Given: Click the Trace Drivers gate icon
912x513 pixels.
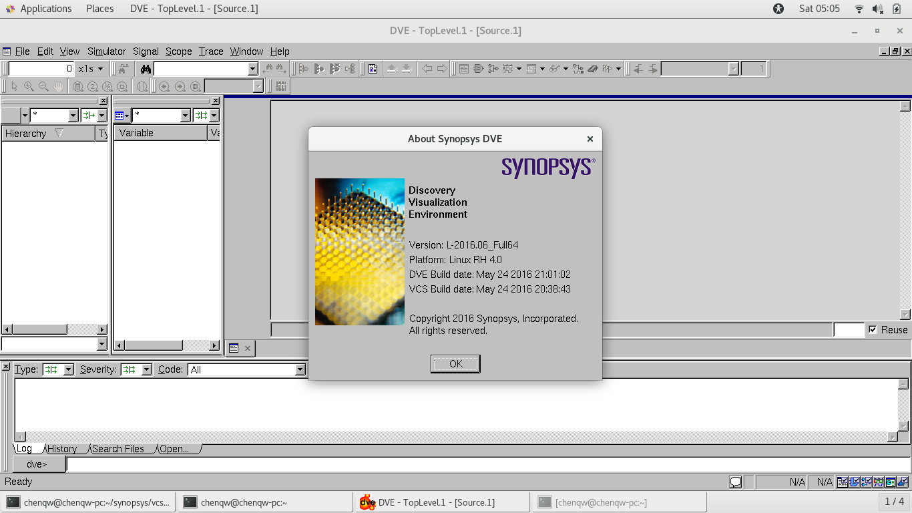Looking at the screenshot, I should pos(304,69).
